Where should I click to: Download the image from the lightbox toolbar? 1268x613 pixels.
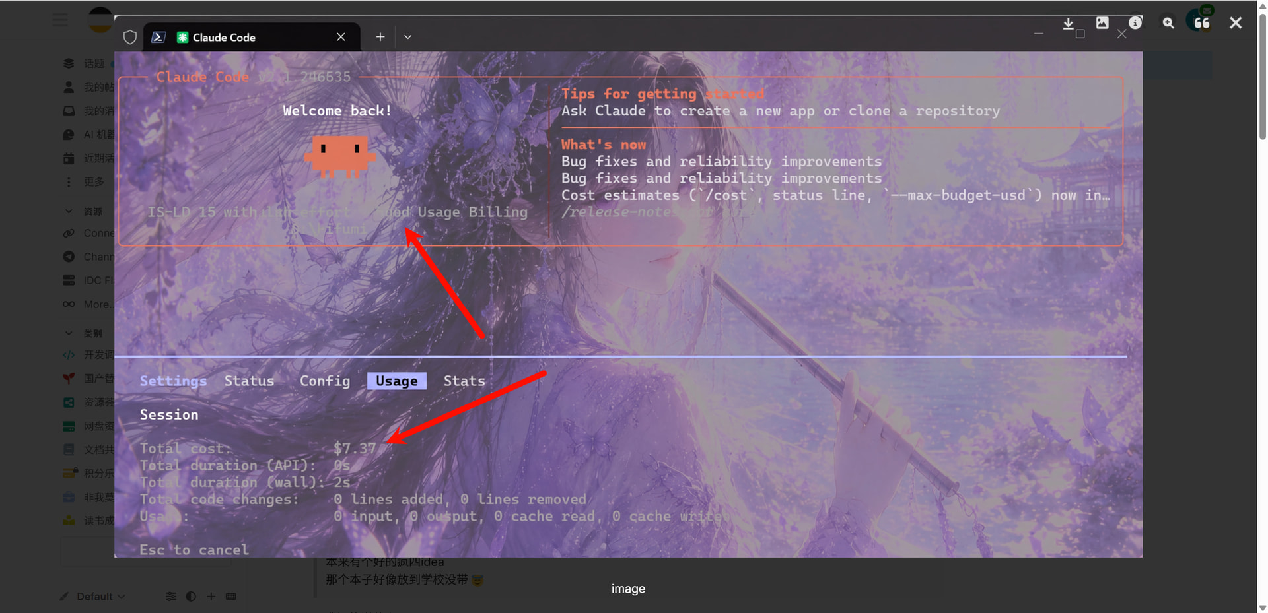coord(1068,24)
